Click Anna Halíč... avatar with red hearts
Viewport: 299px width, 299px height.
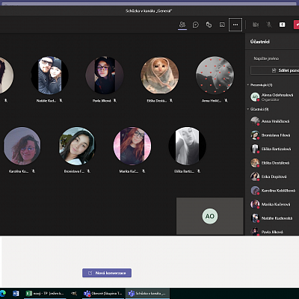[x=215, y=75]
